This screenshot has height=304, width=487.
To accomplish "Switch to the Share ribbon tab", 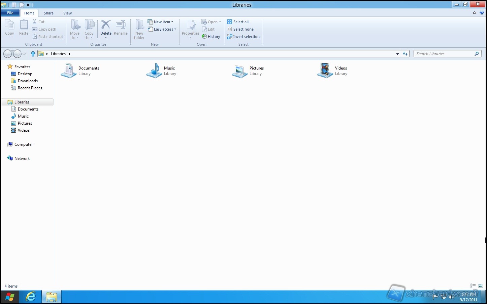I will pos(48,13).
